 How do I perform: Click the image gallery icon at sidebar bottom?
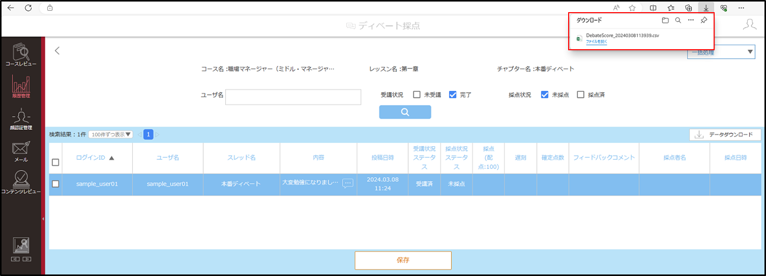point(21,246)
